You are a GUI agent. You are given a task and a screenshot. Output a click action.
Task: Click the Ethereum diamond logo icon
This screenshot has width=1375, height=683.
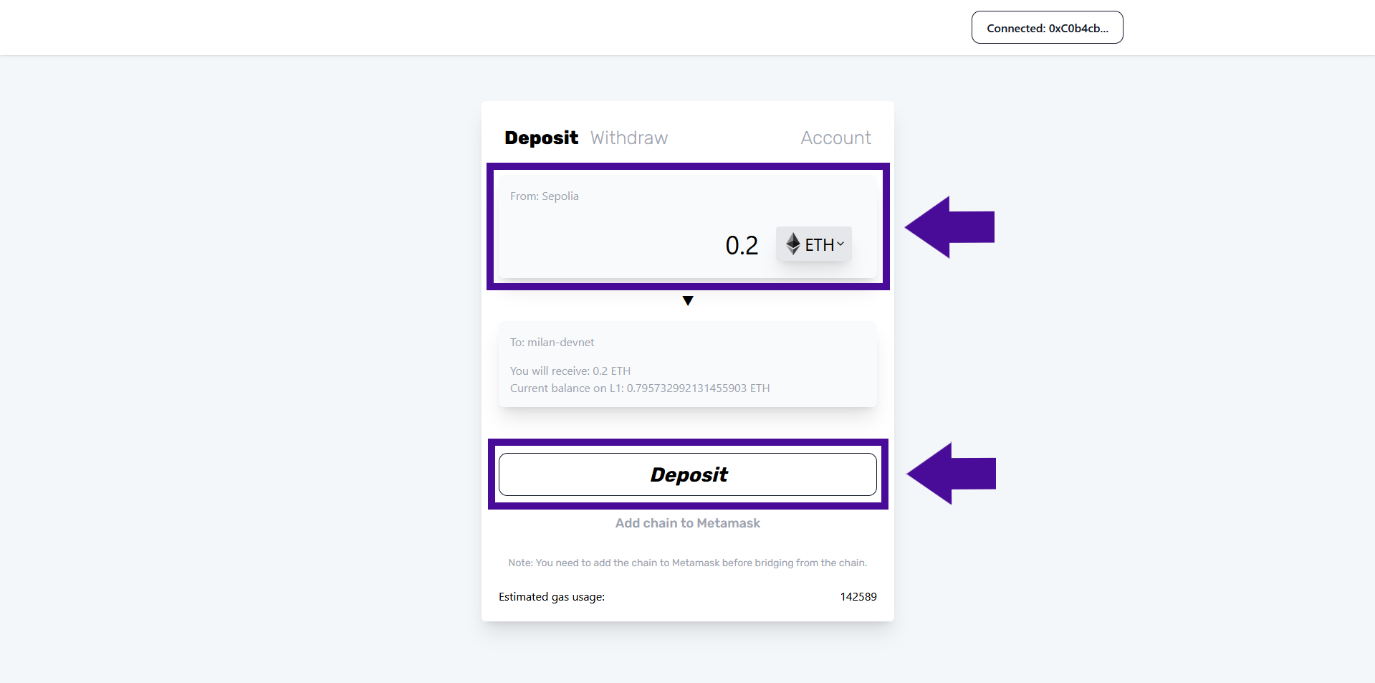(x=792, y=244)
